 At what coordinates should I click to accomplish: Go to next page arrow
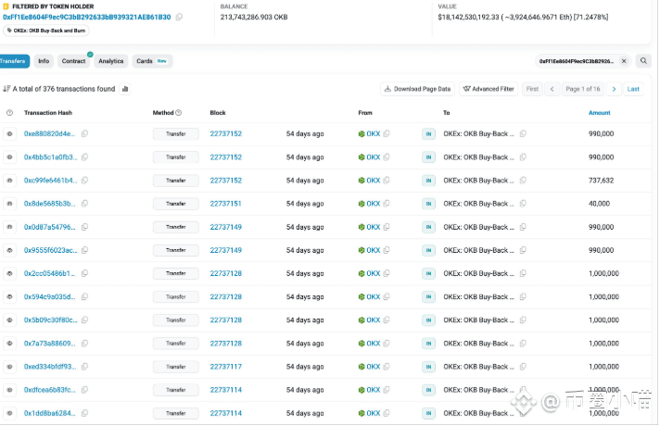pos(614,89)
